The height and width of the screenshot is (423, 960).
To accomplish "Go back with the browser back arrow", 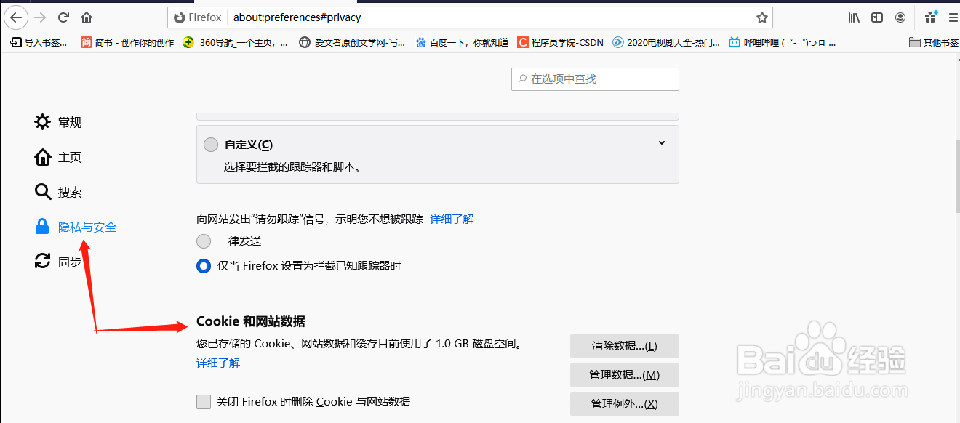I will point(16,17).
